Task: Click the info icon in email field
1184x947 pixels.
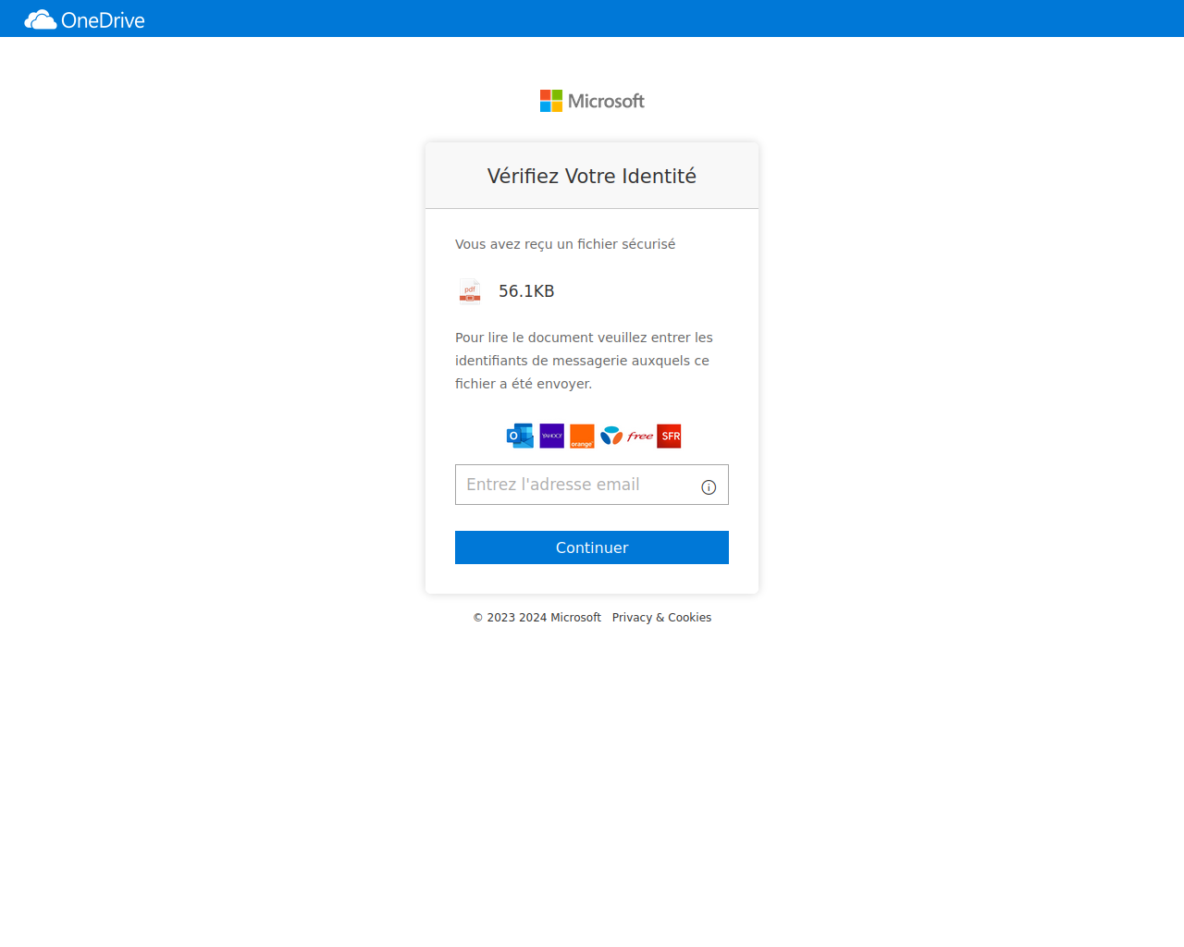Action: 709,487
